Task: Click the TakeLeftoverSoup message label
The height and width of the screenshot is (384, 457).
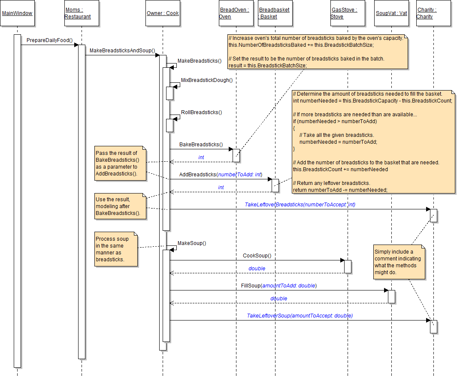Action: [300, 315]
